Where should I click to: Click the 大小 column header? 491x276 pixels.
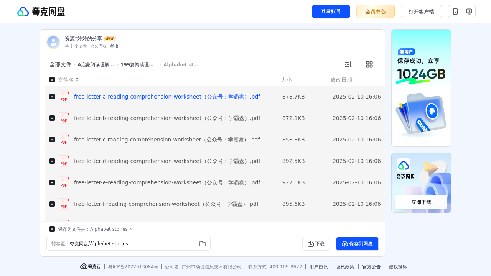tap(286, 80)
